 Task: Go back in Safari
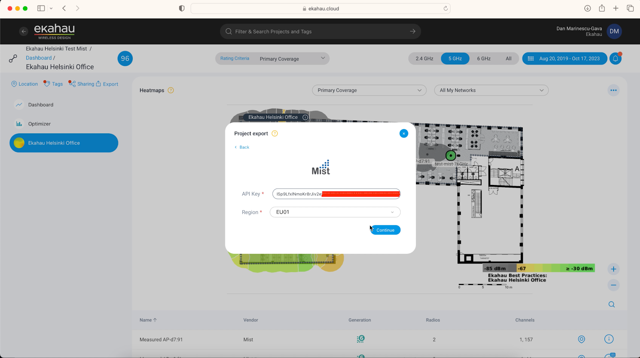pyautogui.click(x=64, y=8)
